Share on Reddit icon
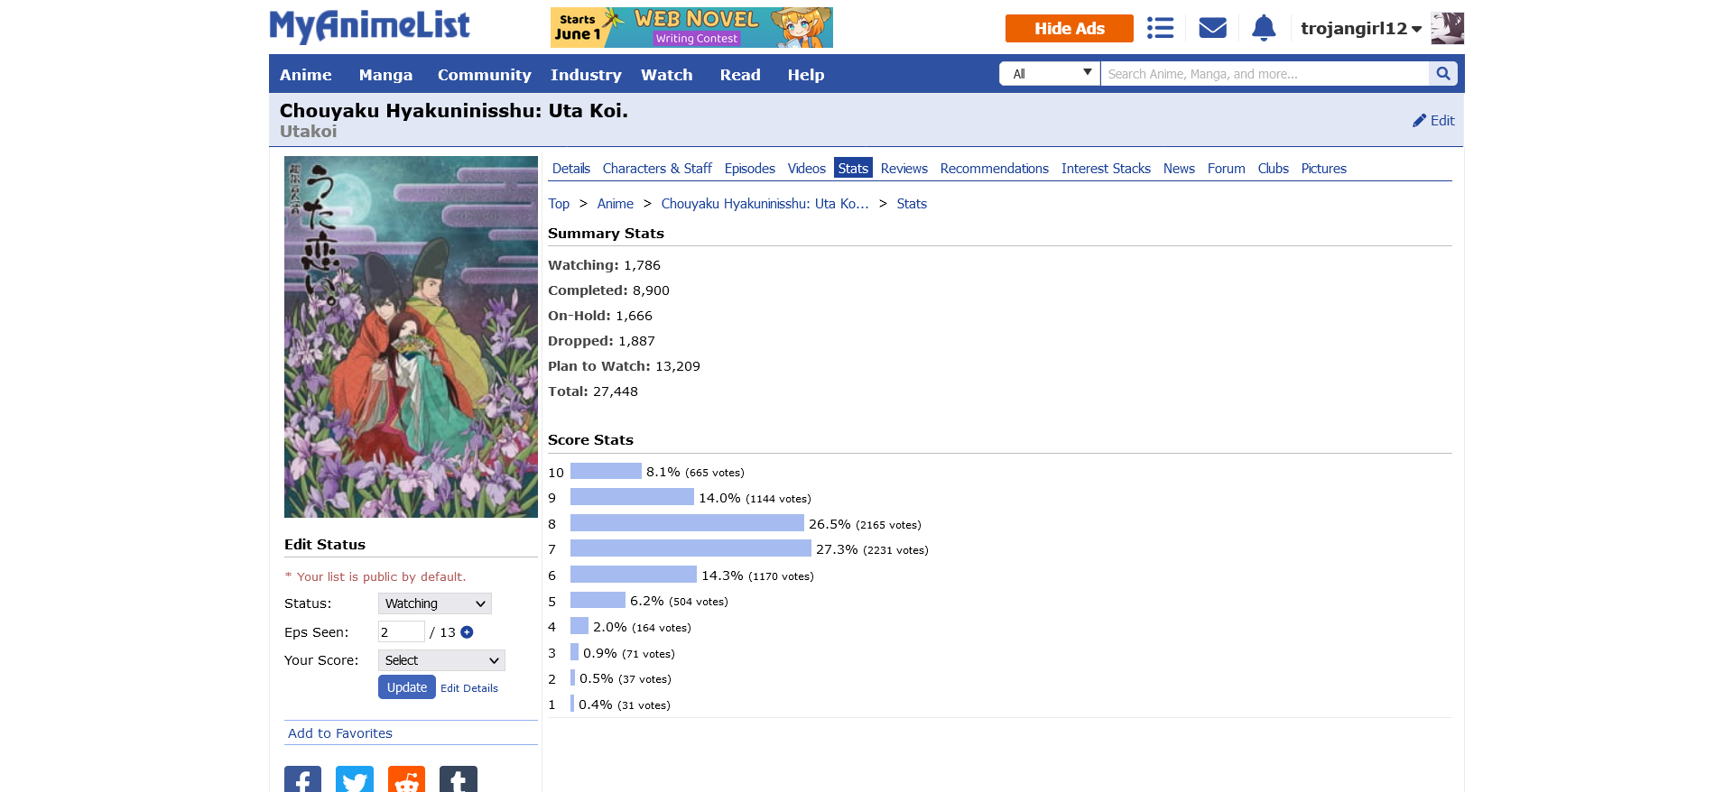The image size is (1733, 792). click(406, 780)
